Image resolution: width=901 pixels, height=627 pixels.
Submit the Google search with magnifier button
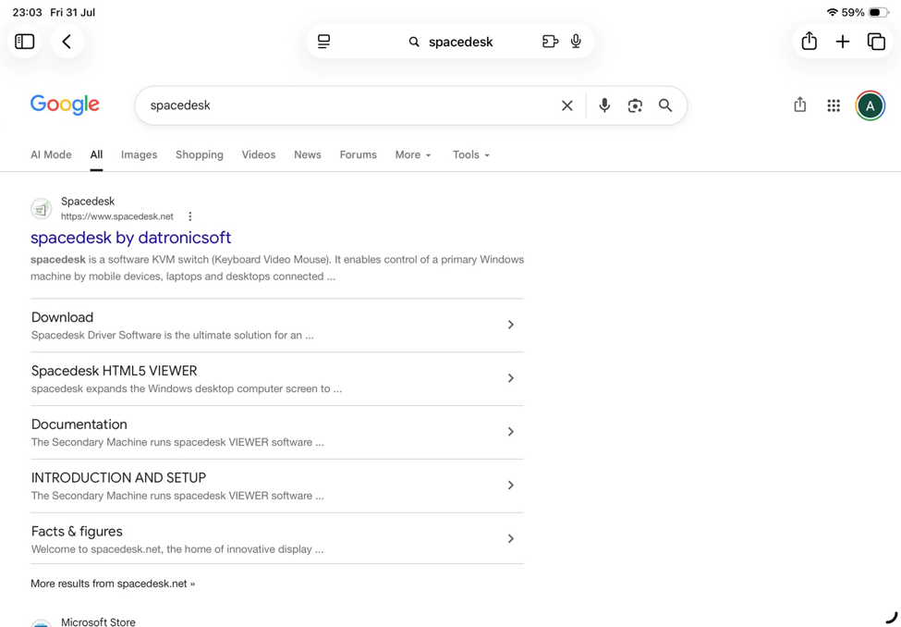[x=665, y=105]
